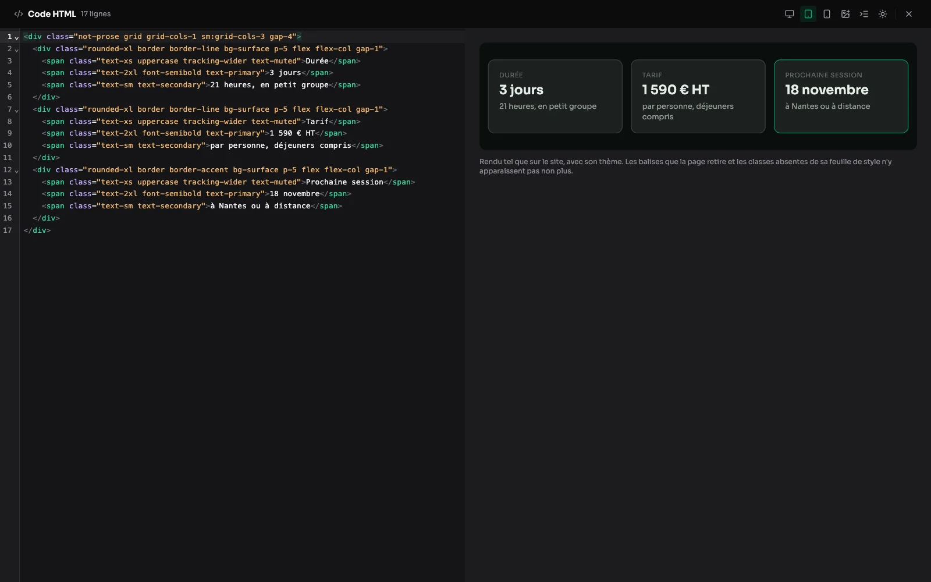The image size is (931, 582).
Task: Click '18 novembre' heading in preview
Action: pyautogui.click(x=827, y=90)
